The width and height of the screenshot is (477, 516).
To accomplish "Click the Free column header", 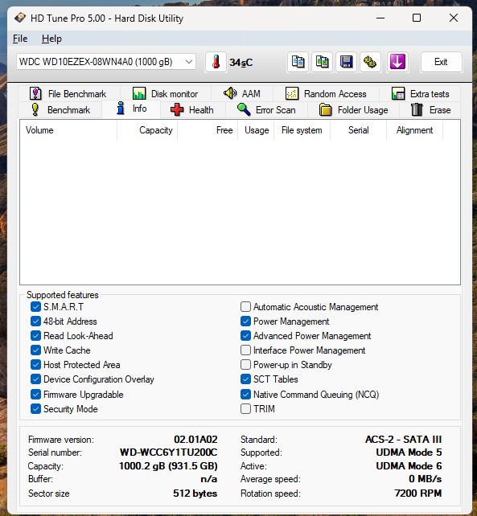I will click(208, 130).
